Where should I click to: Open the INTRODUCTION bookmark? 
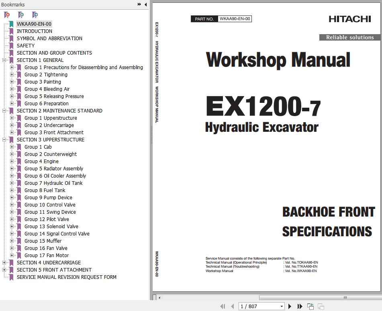(x=35, y=31)
